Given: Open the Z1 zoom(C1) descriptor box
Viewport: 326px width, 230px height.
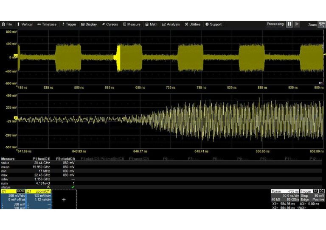Looking at the screenshot, I should pos(39,199).
